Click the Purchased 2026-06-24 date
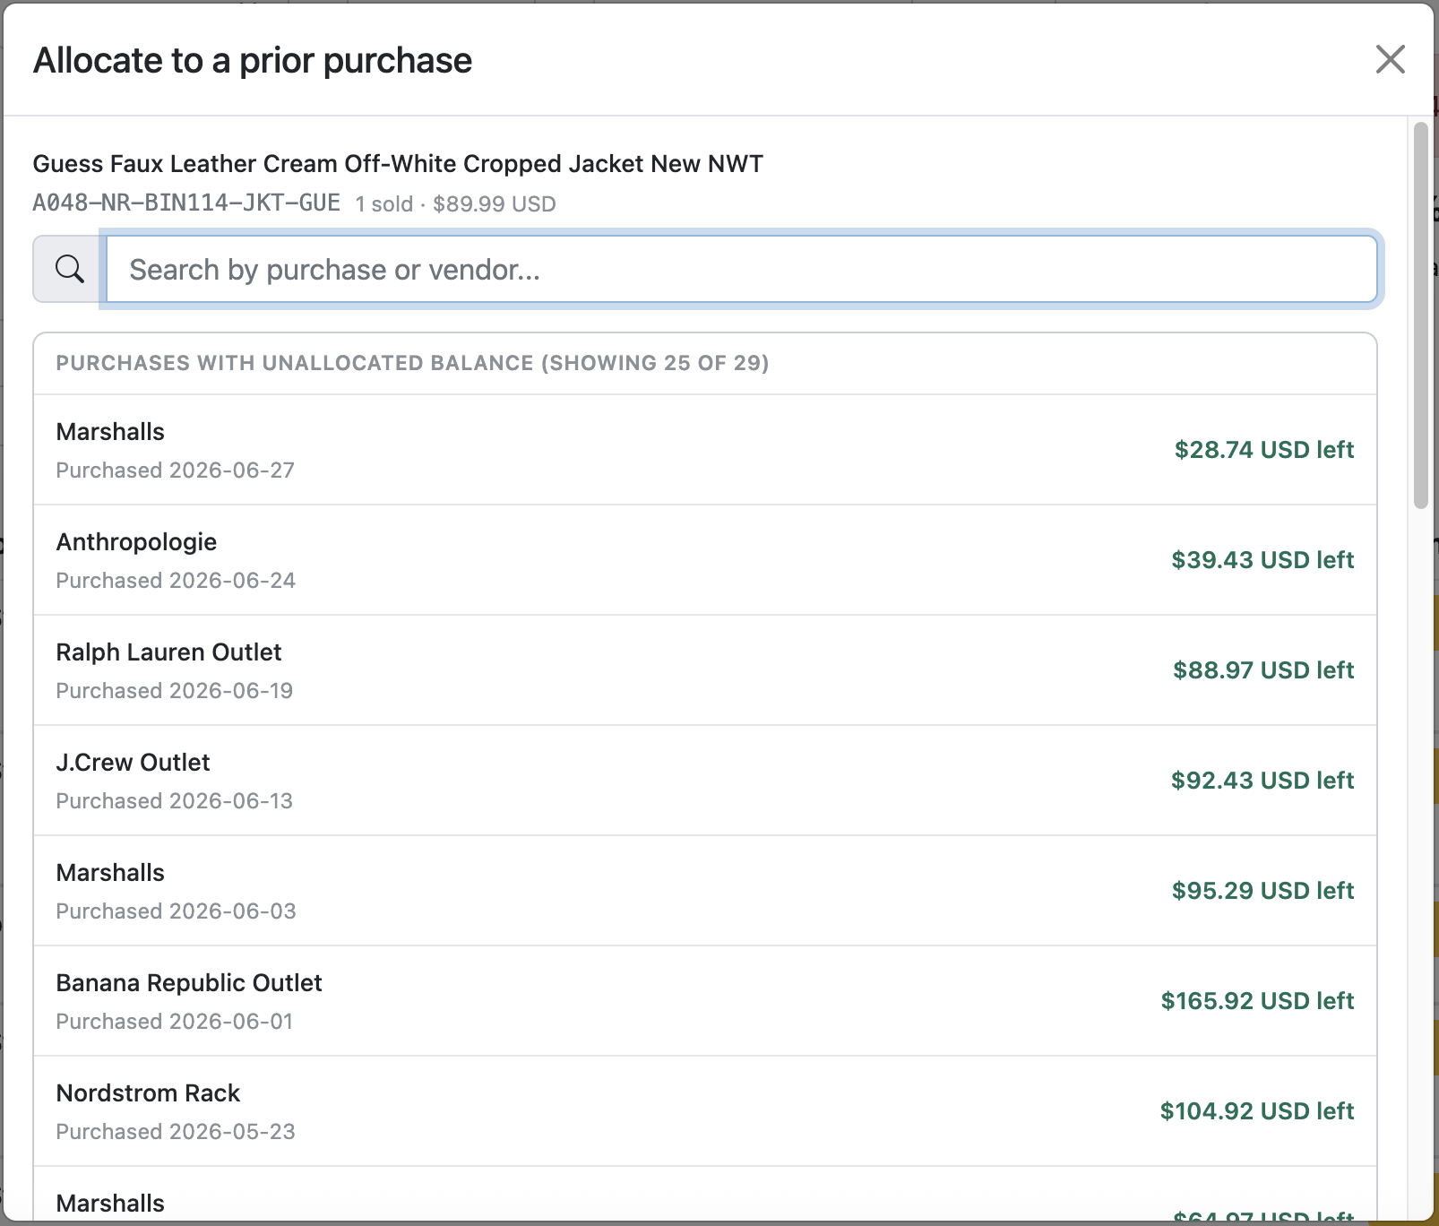The width and height of the screenshot is (1439, 1226). click(x=176, y=581)
